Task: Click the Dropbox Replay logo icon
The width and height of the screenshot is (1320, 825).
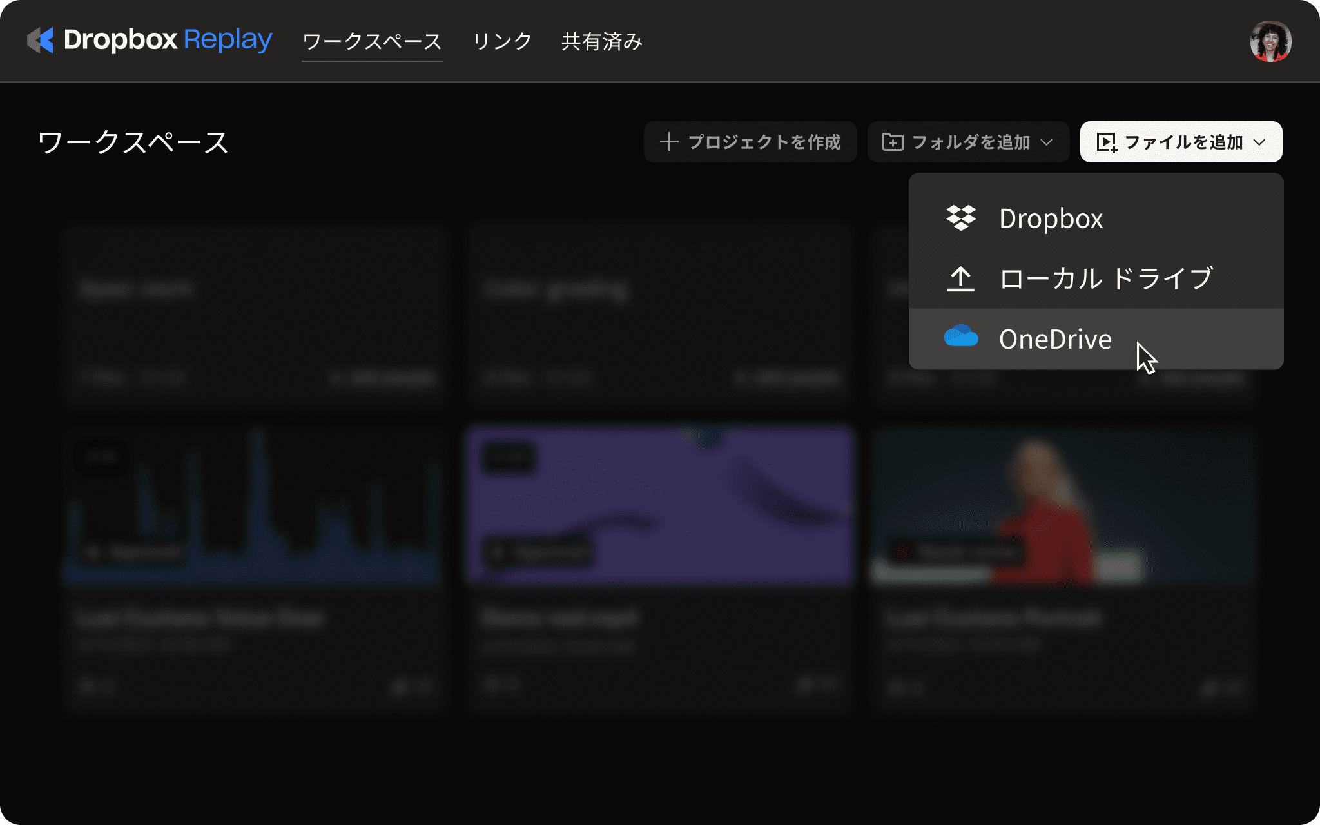Action: point(40,40)
